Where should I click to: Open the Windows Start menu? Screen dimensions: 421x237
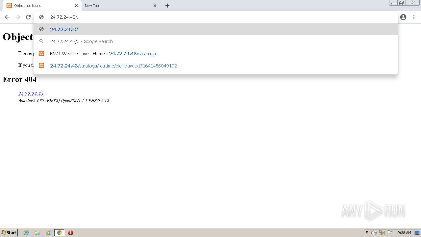(9, 233)
